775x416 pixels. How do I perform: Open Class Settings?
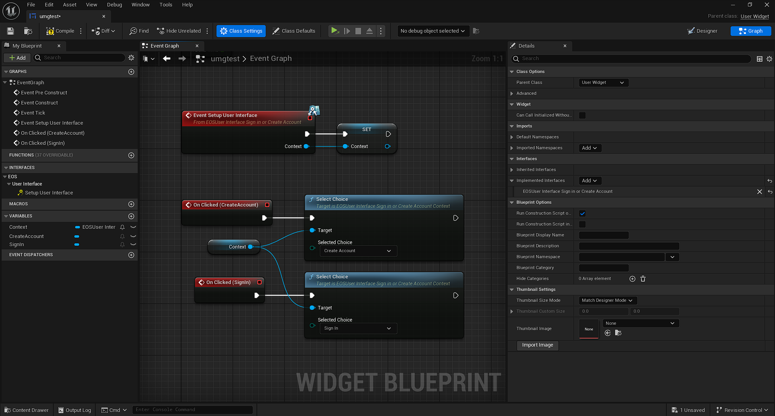(x=241, y=31)
